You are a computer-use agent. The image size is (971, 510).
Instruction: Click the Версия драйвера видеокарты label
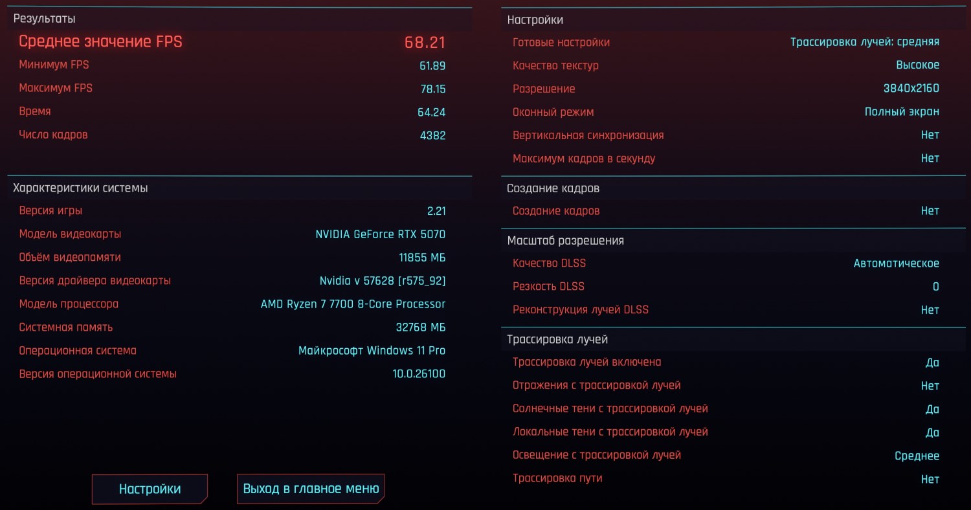(95, 281)
